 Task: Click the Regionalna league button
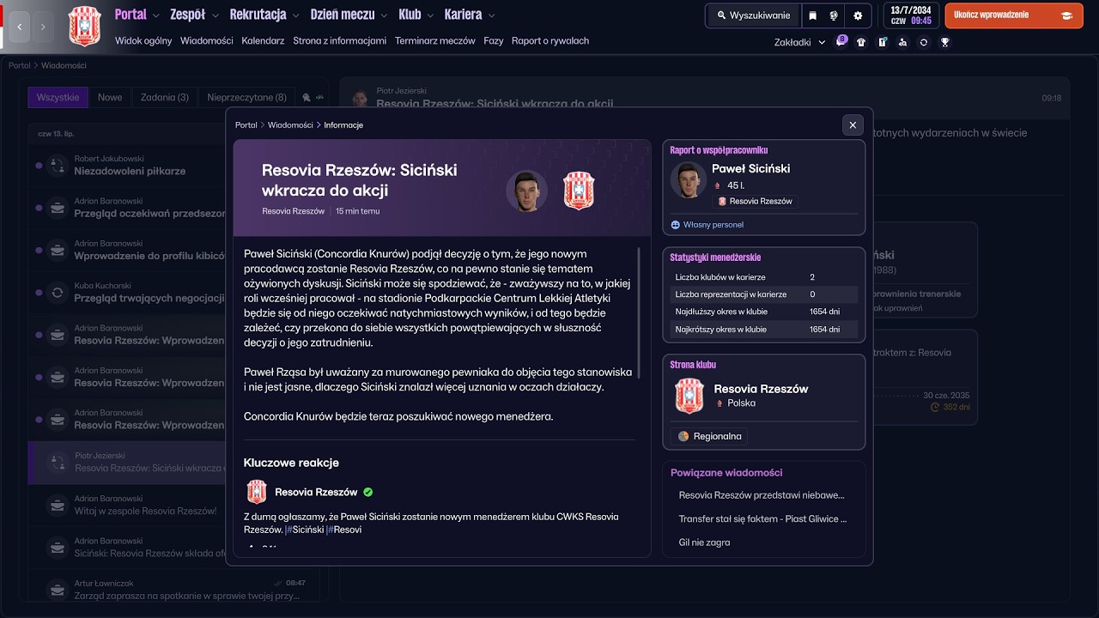pos(709,436)
